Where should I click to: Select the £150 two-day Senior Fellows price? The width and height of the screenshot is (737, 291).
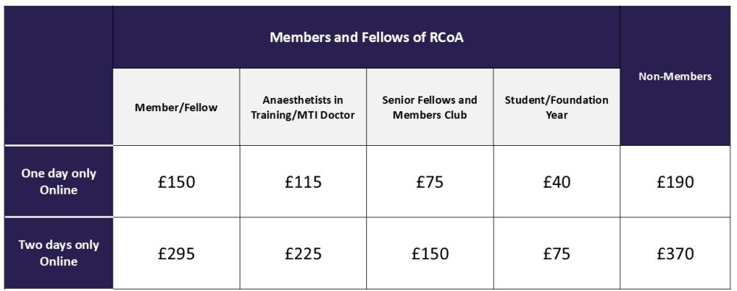pyautogui.click(x=430, y=254)
